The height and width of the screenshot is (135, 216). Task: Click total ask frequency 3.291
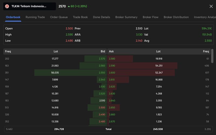coord(208,129)
